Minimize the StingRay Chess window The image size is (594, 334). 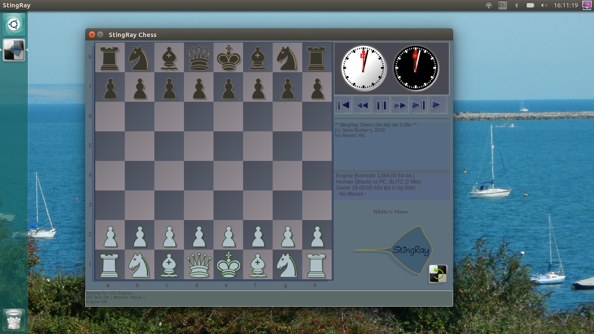100,35
